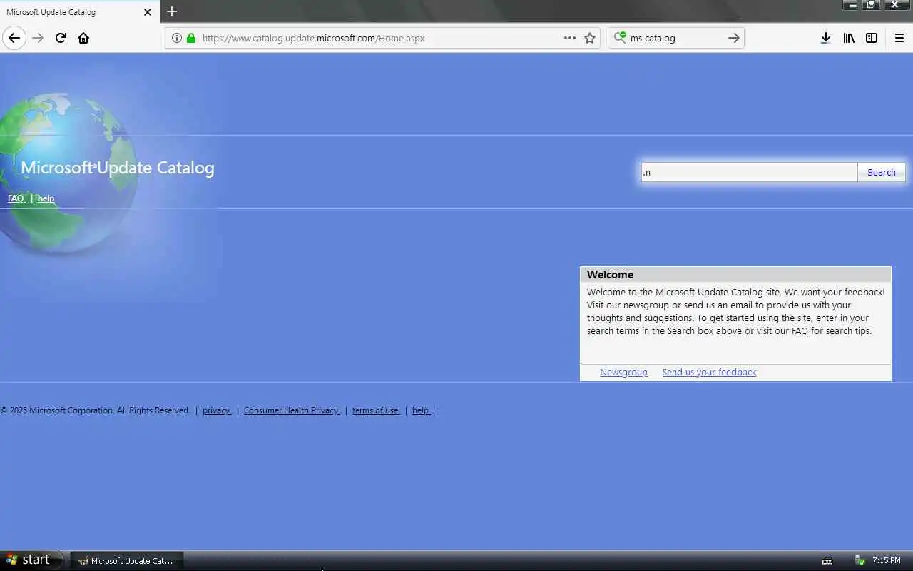Click the 'ms catalog' browser search box
Image resolution: width=913 pixels, height=571 pixels.
coord(675,38)
